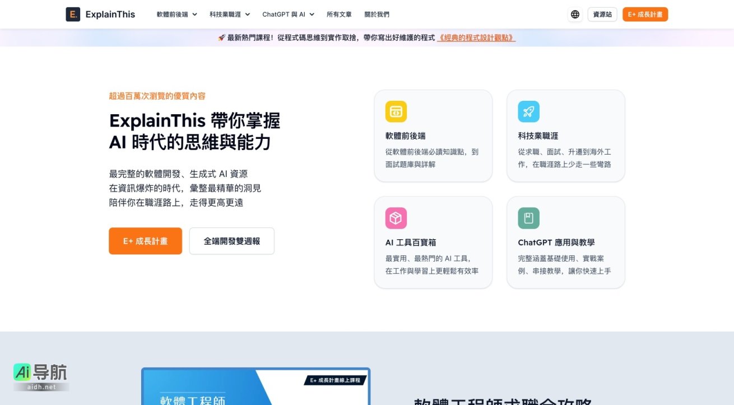Viewport: 734px width, 405px height.
Task: Expand the ChatGPT 與 AI dropdown
Action: point(288,14)
